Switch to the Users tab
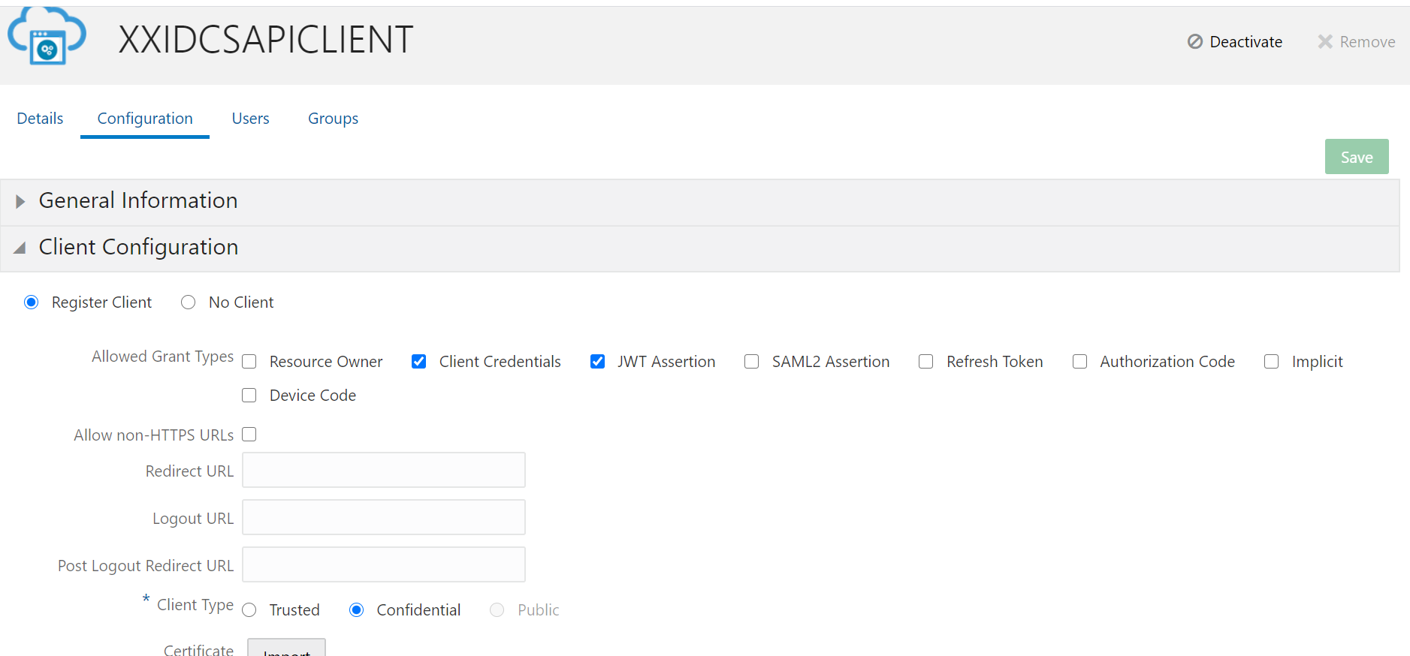1410x656 pixels. coord(250,119)
